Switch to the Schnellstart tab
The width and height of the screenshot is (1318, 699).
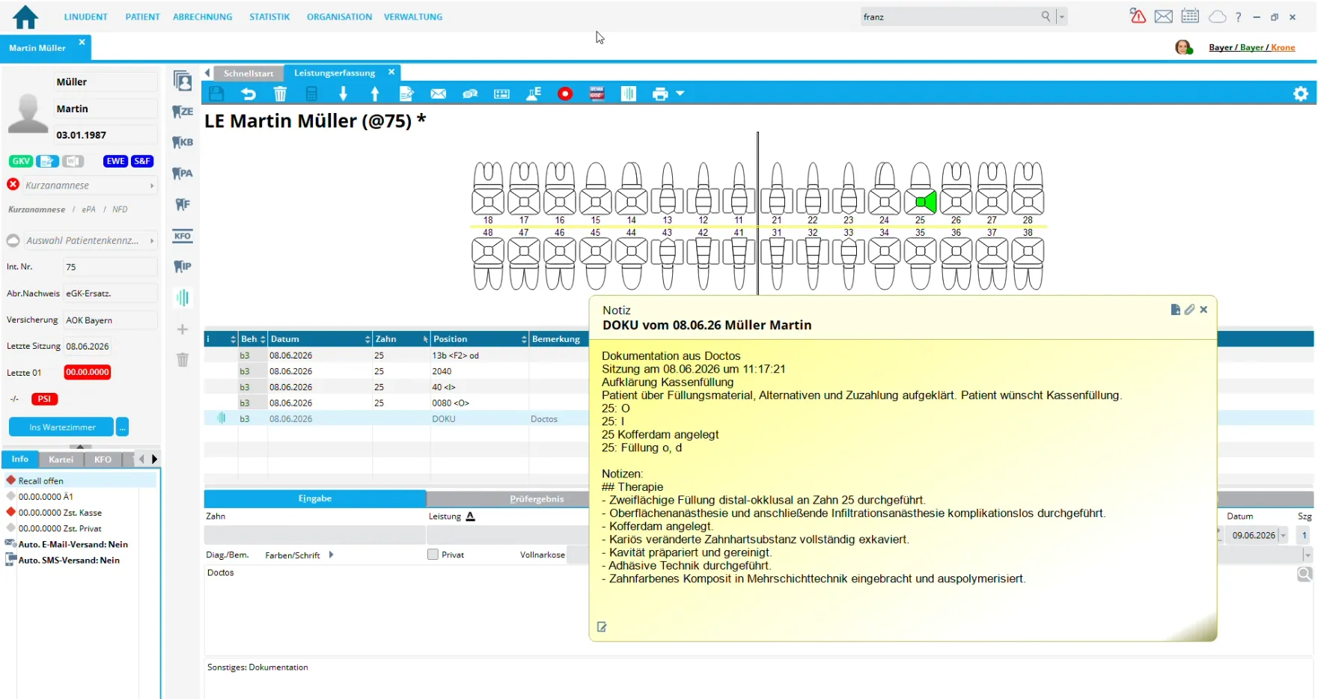(248, 73)
